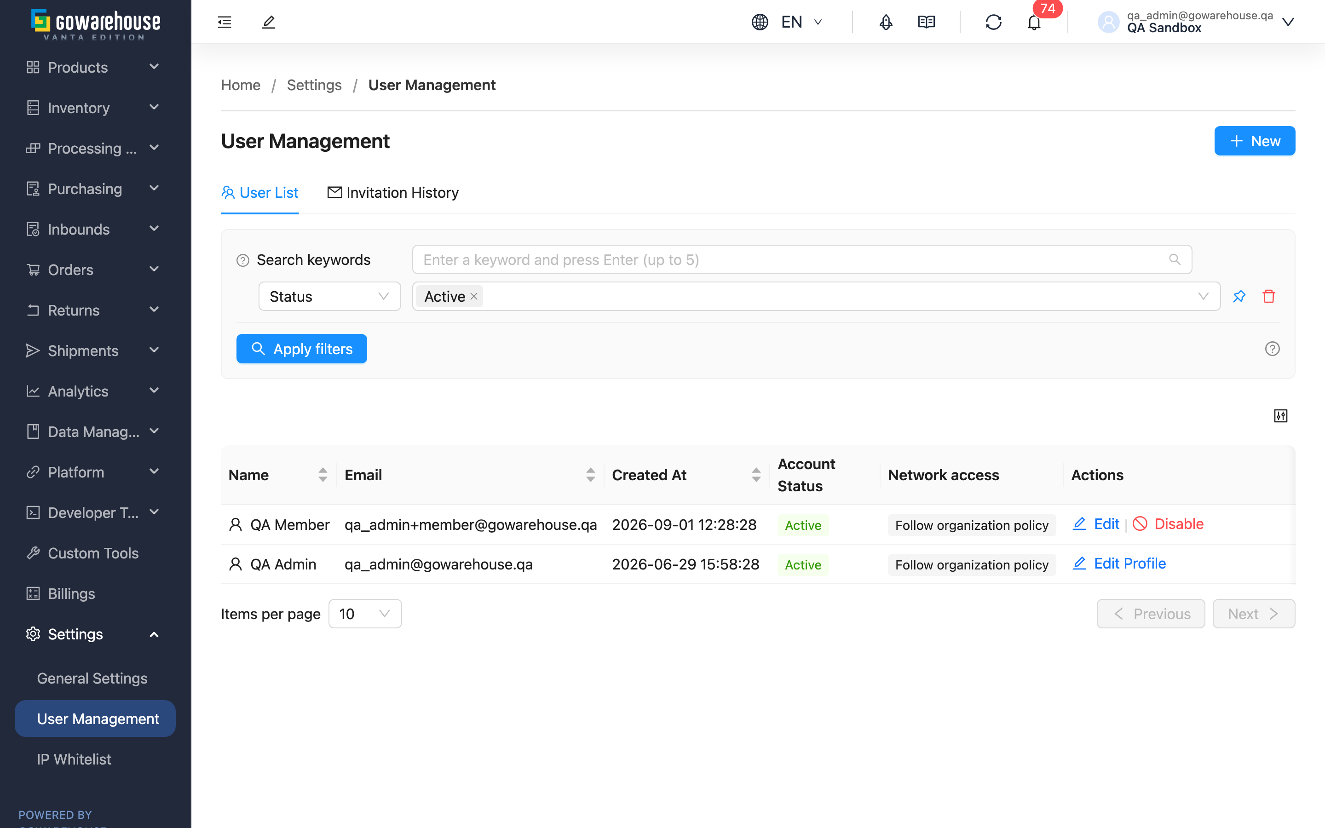Edit the QA Member user
Screen dimensions: 1325x828
pyautogui.click(x=1095, y=524)
